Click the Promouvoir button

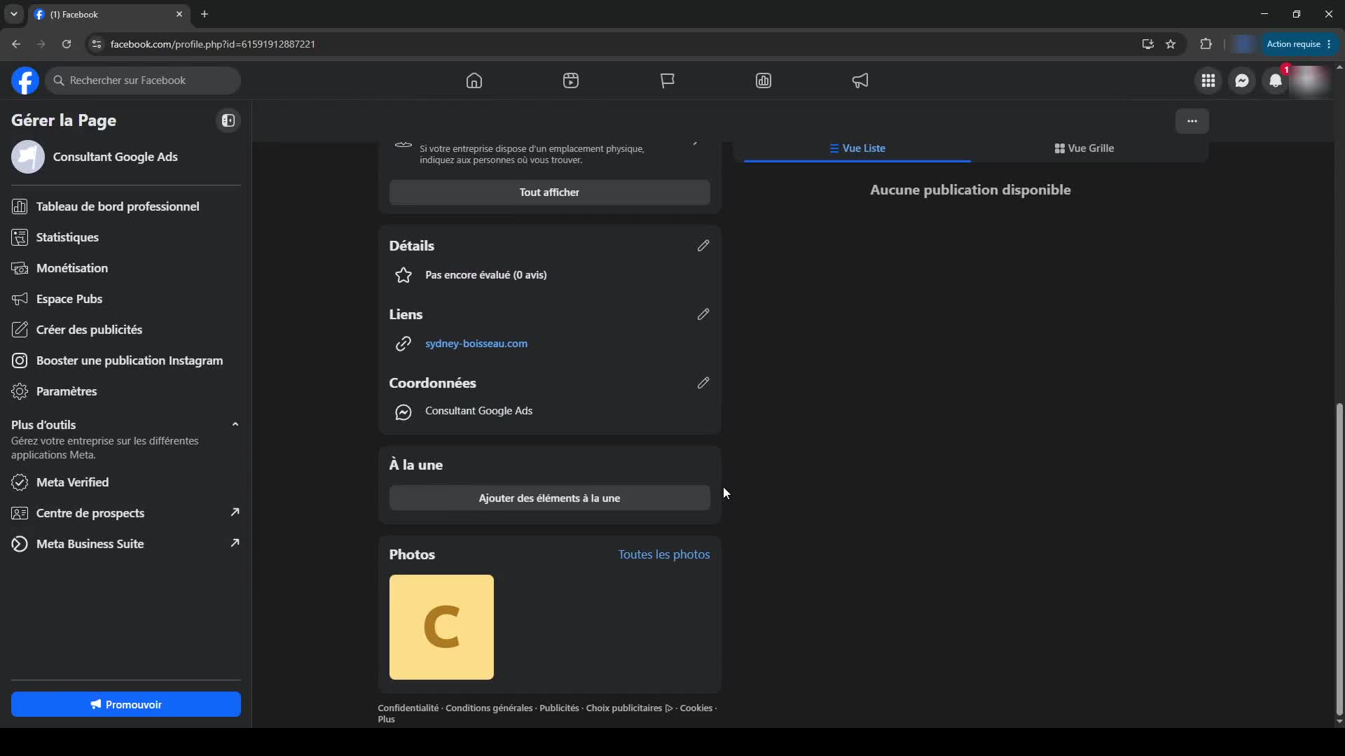click(x=126, y=704)
